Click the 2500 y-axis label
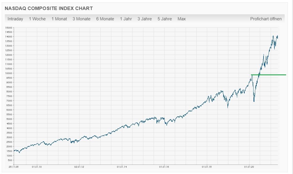The width and height of the screenshot is (293, 174). [9, 142]
